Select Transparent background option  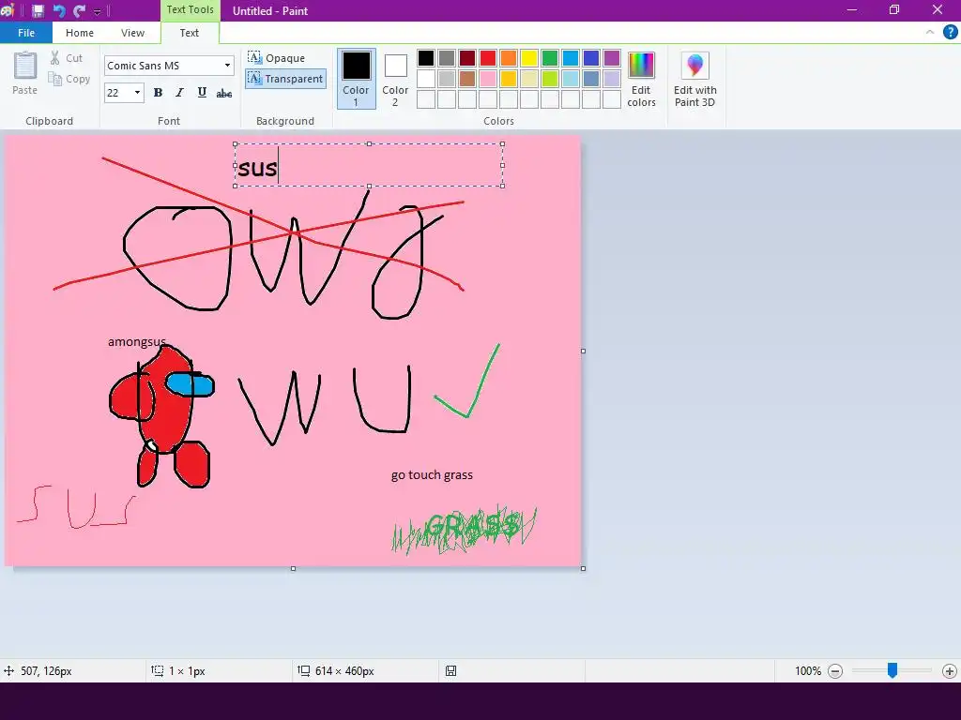pos(285,79)
